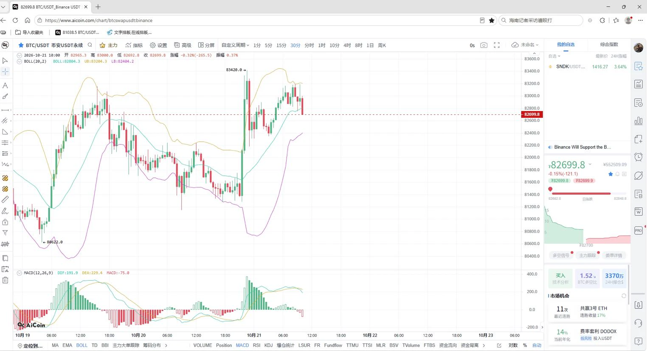The width and height of the screenshot is (647, 351).
Task: Switch to the 综合指数 tab
Action: pos(609,45)
